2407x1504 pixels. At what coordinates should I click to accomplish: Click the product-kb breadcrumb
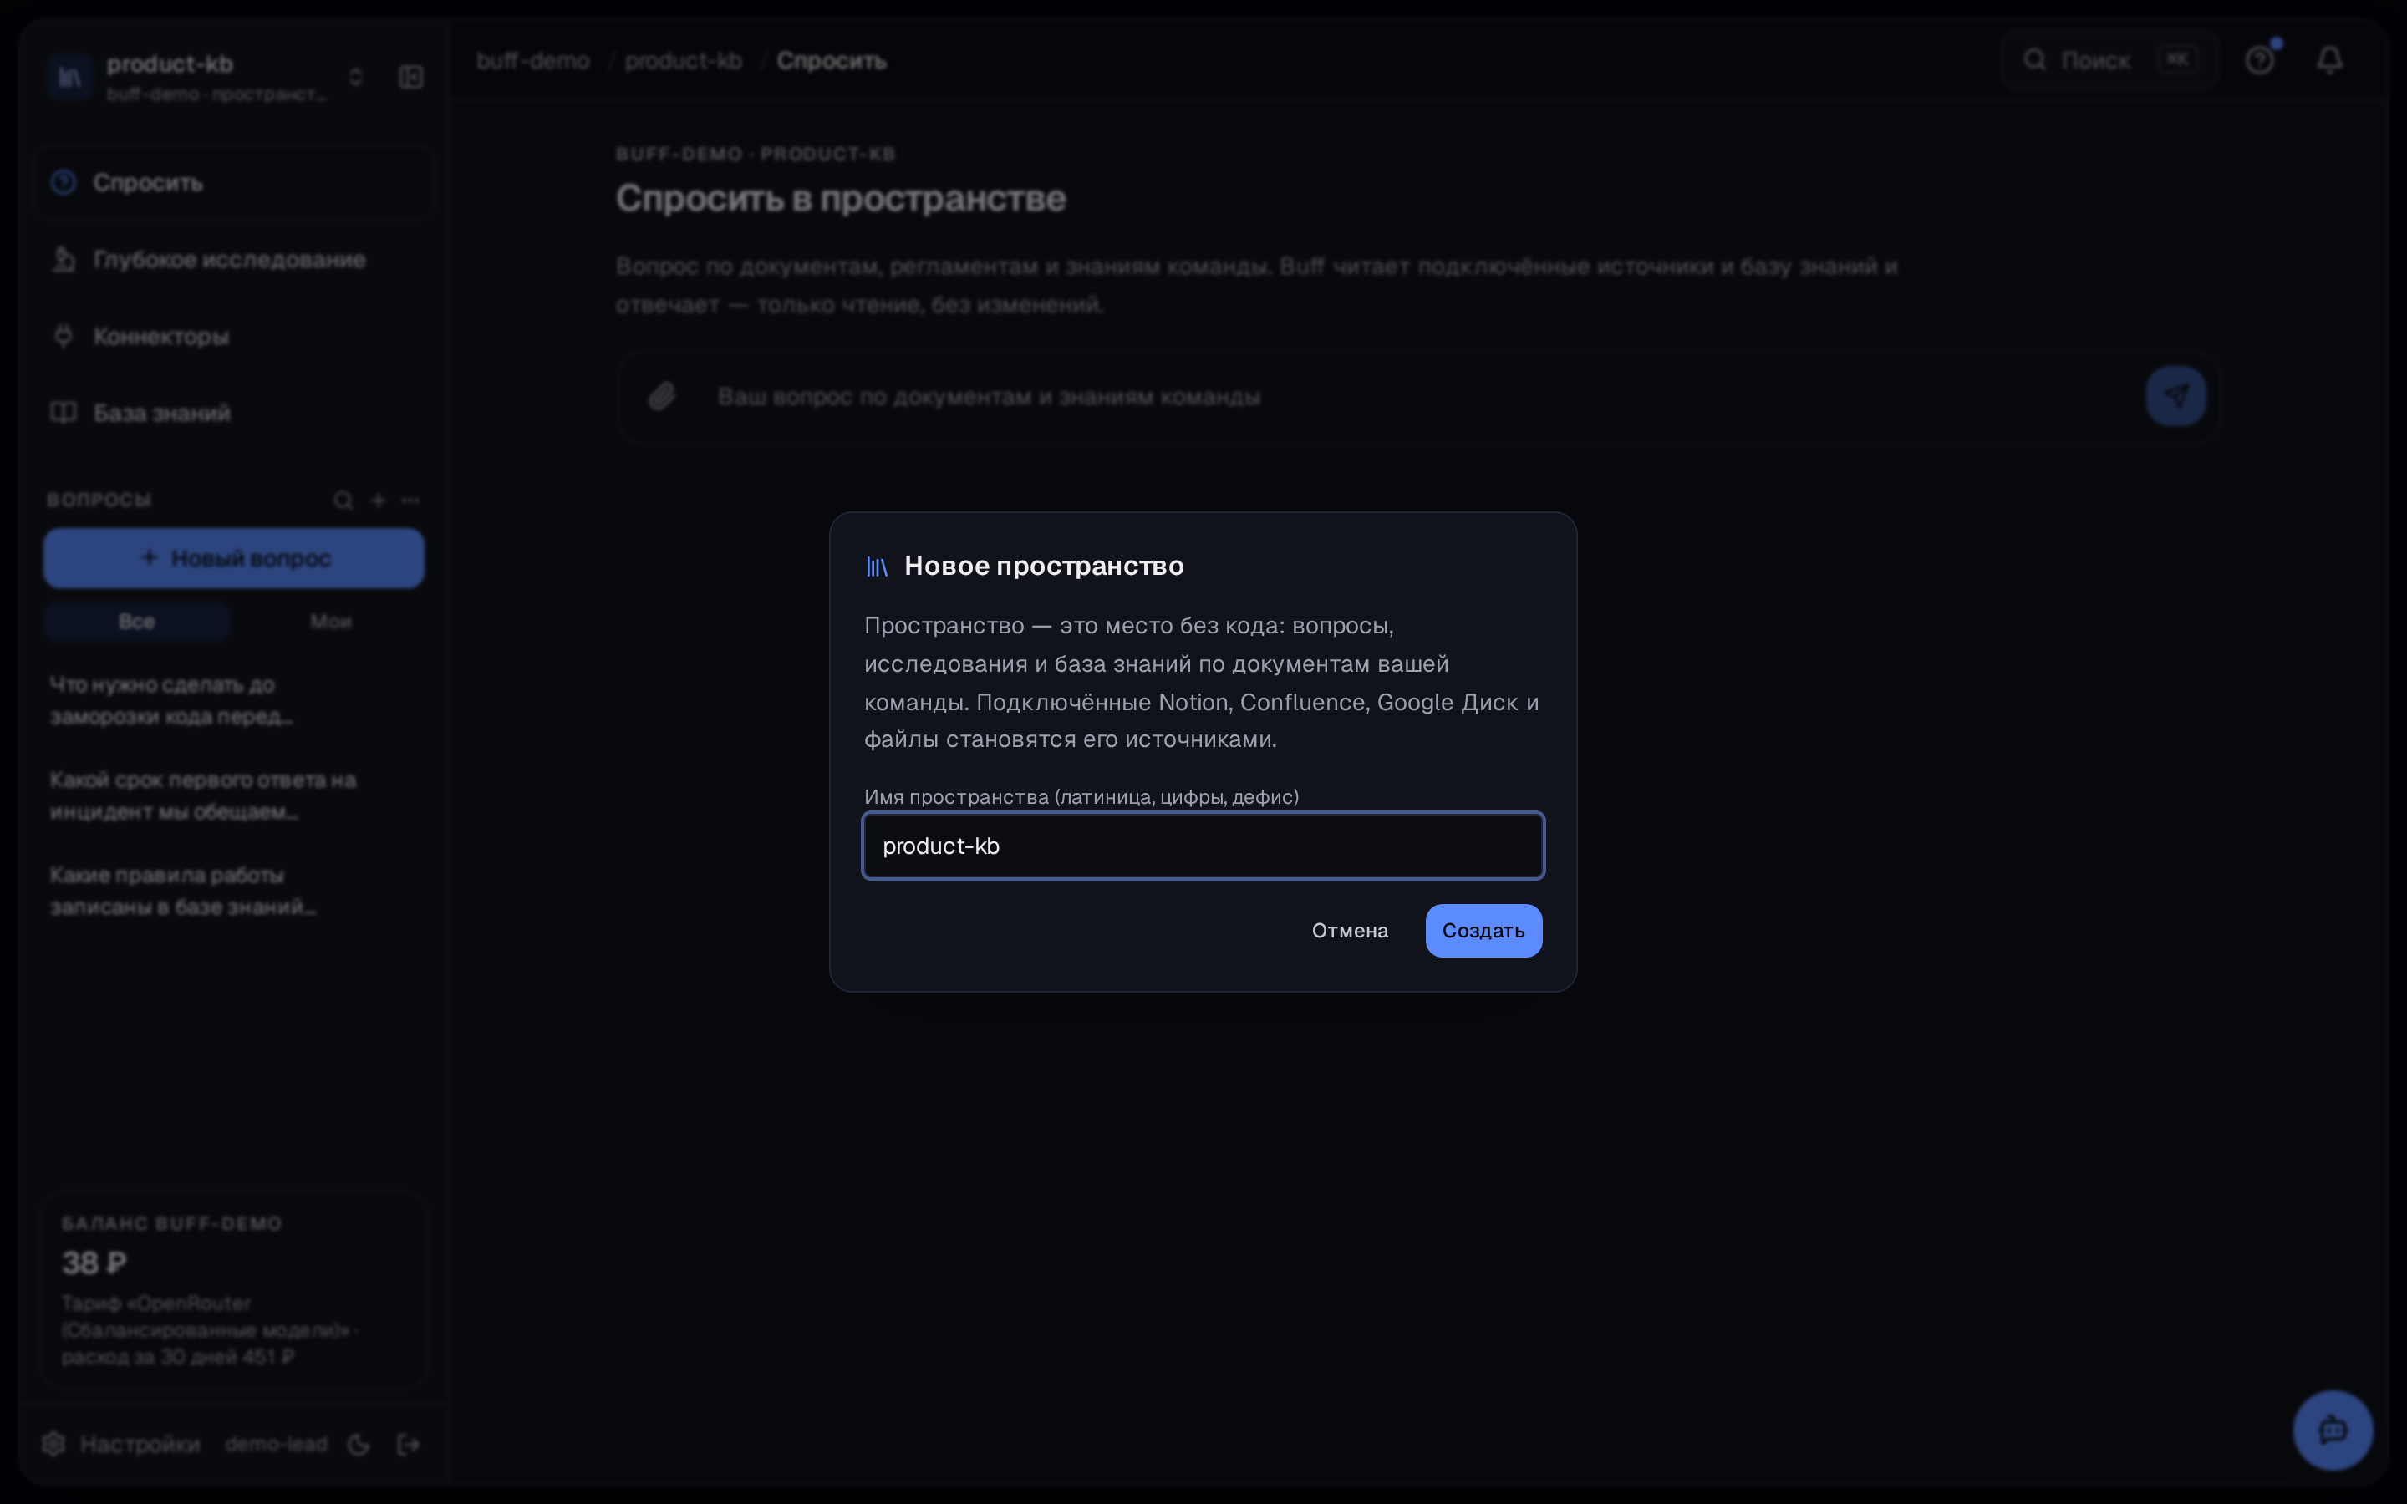tap(684, 61)
